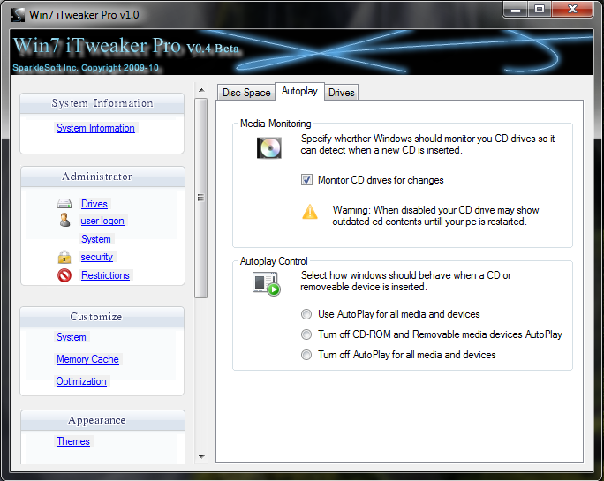Open the Restrictions link

(105, 275)
